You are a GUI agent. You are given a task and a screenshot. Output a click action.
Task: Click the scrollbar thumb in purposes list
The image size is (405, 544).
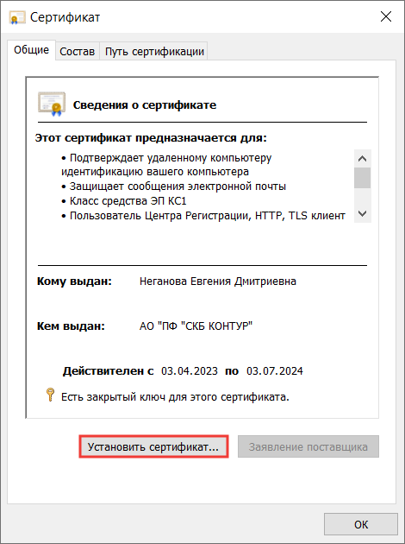point(363,178)
